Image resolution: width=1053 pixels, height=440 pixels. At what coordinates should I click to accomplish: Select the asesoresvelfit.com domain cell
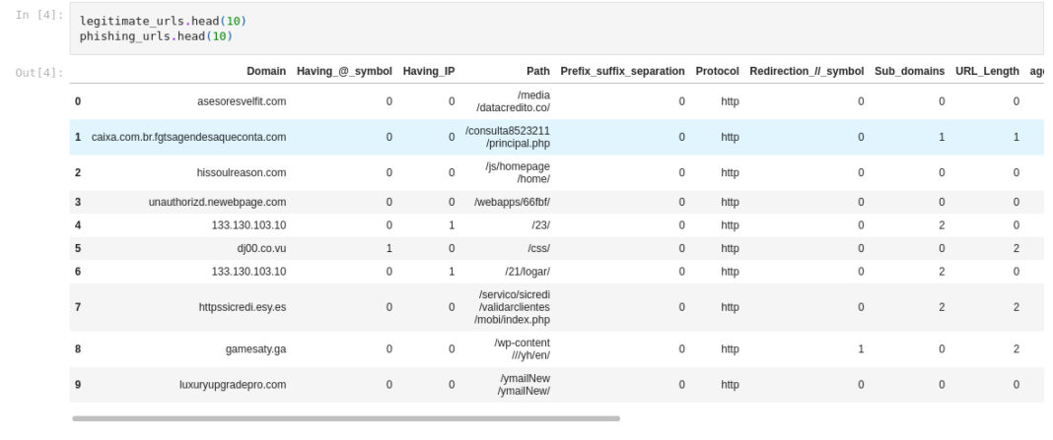point(241,101)
